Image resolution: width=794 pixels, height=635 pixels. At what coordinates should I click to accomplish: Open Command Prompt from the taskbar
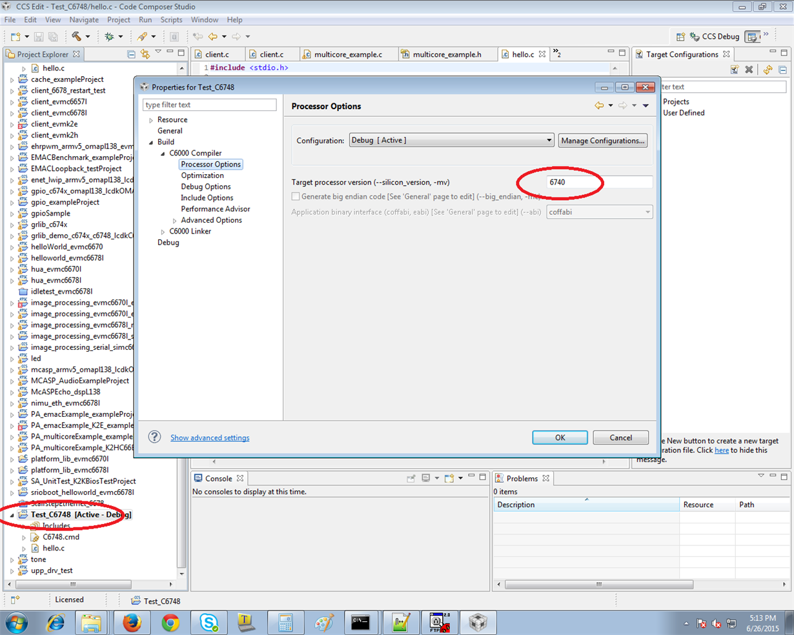(x=360, y=622)
